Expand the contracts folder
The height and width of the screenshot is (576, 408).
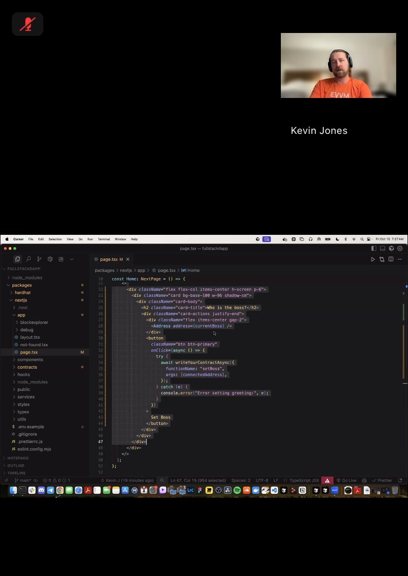[27, 367]
